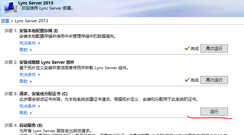The height and width of the screenshot is (135, 244).
Task: Click 运行 button for certificate step 3
Action: tap(214, 111)
